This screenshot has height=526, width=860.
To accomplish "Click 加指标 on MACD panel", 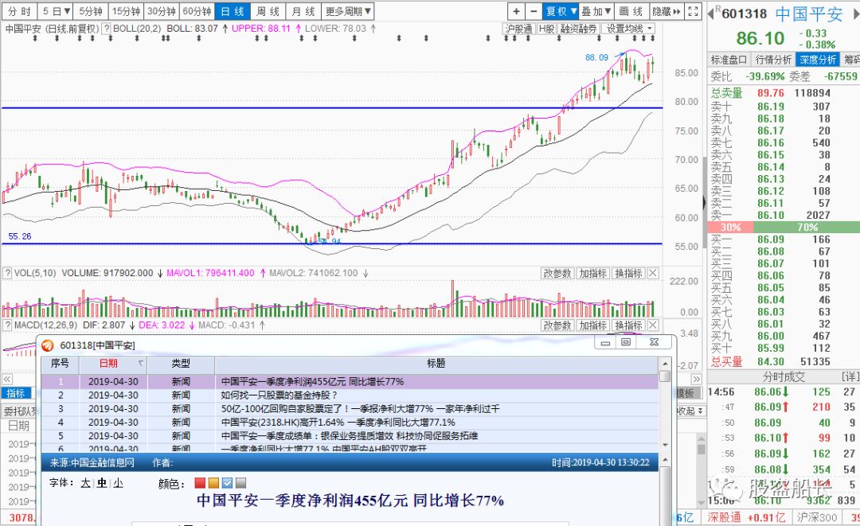I will pos(593,325).
